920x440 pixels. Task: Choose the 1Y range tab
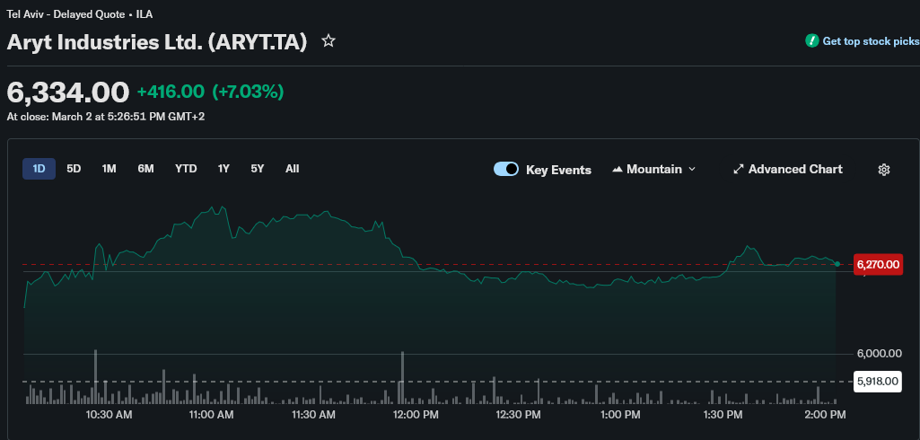pos(223,169)
